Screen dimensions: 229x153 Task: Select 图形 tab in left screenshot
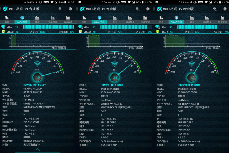(37, 22)
